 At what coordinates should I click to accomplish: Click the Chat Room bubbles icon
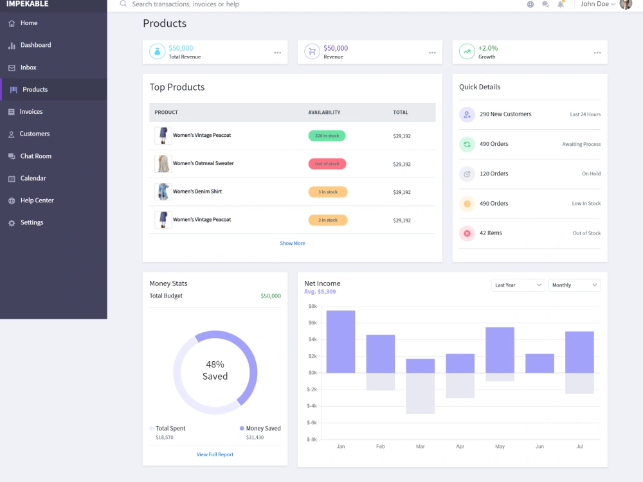[x=12, y=156]
